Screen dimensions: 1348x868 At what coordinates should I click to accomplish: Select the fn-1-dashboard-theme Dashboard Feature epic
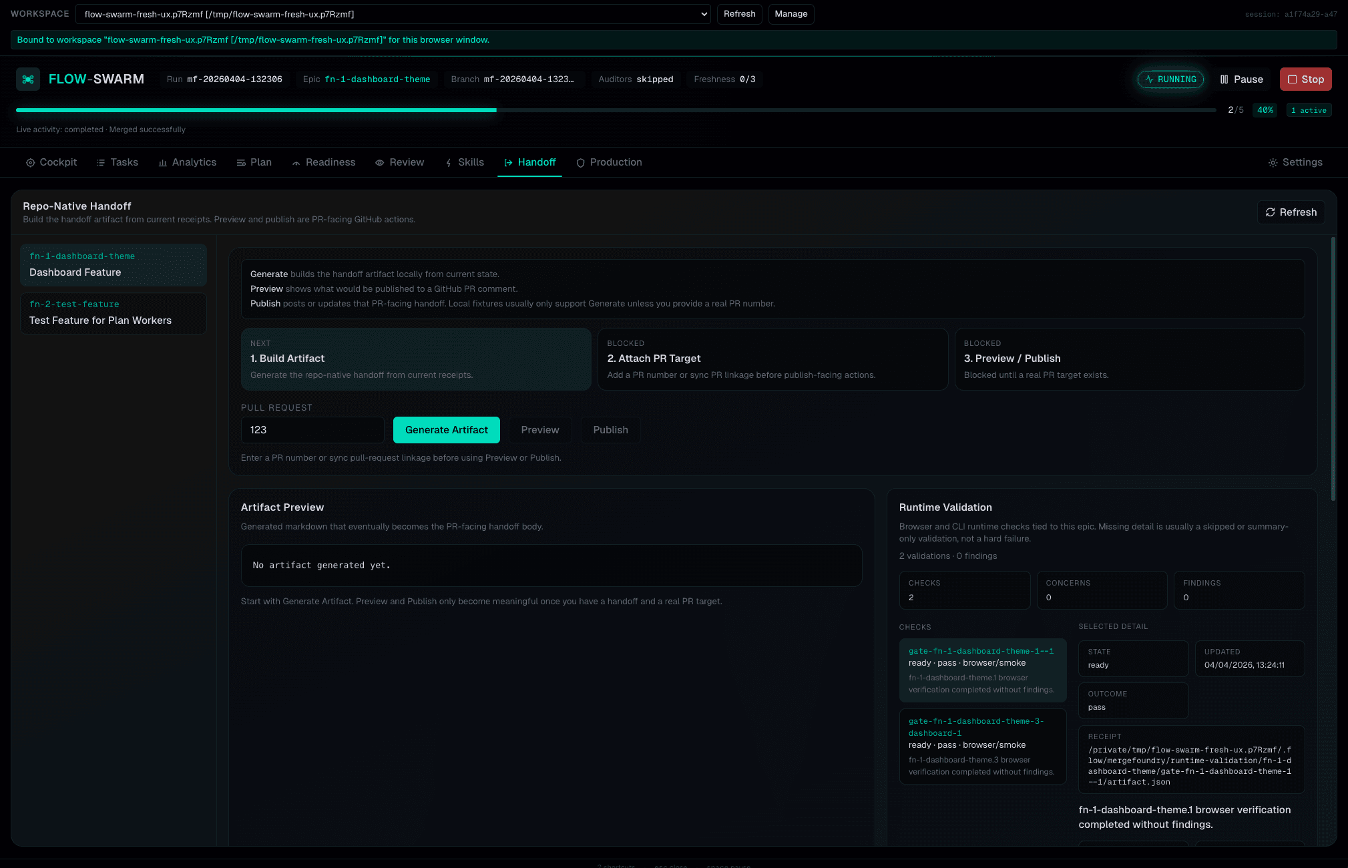click(113, 265)
